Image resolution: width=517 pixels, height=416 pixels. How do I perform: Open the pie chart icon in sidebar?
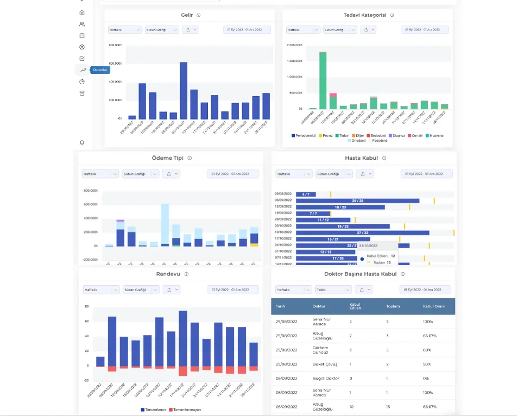[82, 82]
